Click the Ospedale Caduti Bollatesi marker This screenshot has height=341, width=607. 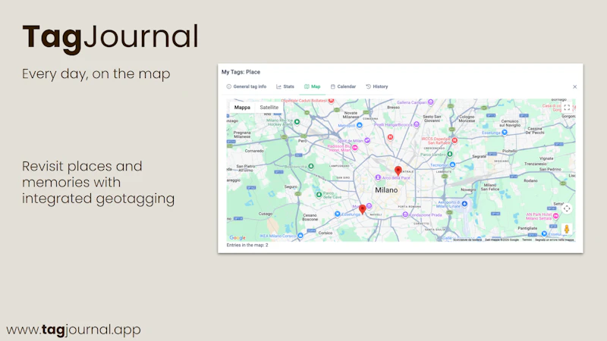coord(332,101)
